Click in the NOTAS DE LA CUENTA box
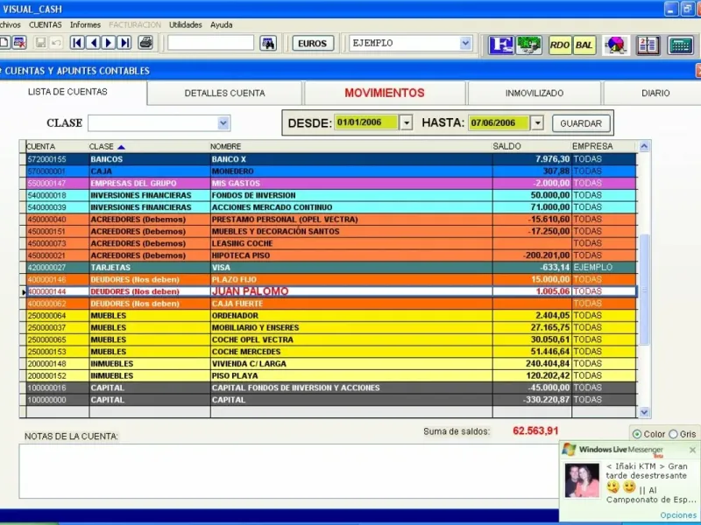701x525 pixels. point(289,471)
